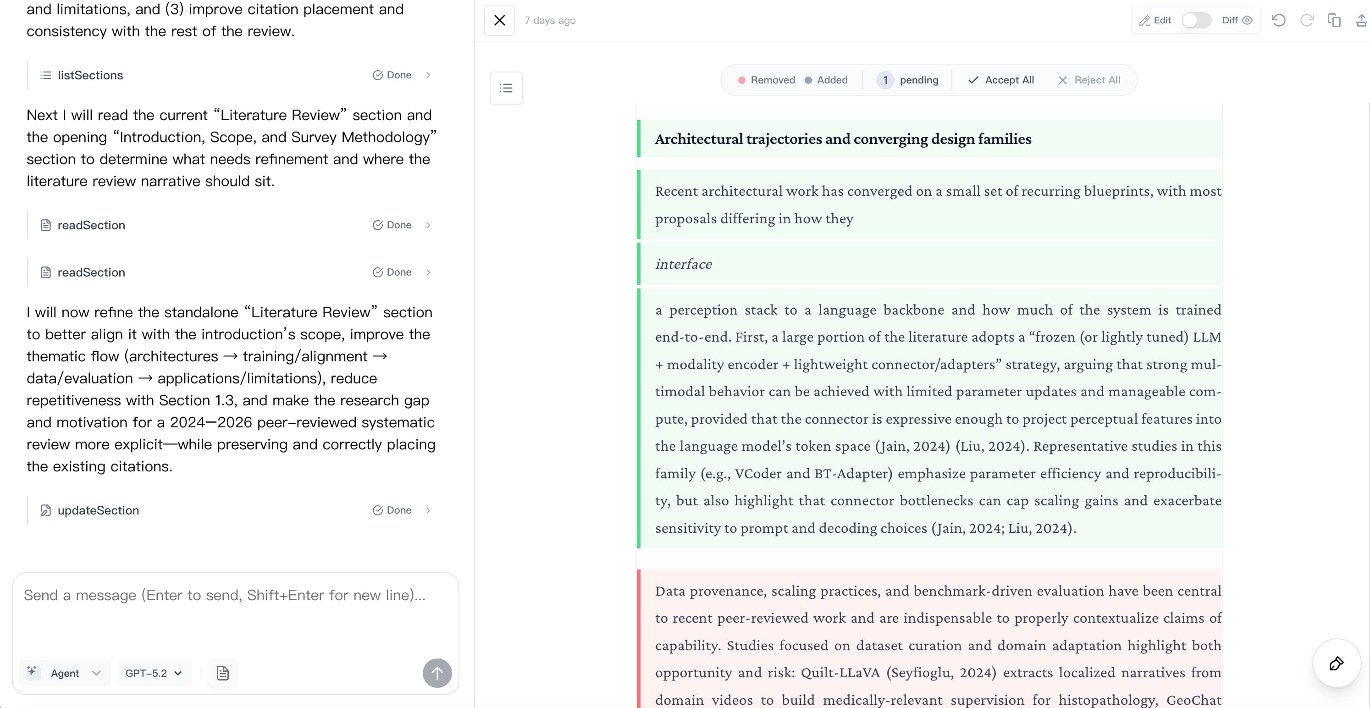1370x708 pixels.
Task: Expand the first readSection call details
Action: (428, 225)
